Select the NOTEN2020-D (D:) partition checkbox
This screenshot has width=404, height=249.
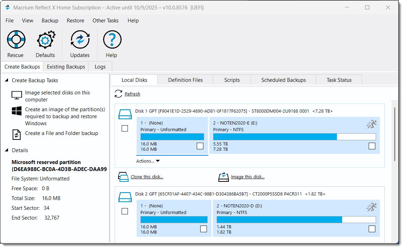[x=372, y=229]
